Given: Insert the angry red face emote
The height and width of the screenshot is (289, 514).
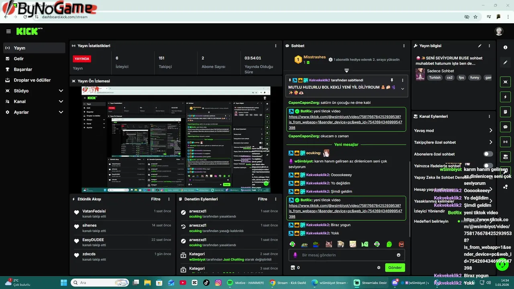Looking at the screenshot, I should point(401,244).
